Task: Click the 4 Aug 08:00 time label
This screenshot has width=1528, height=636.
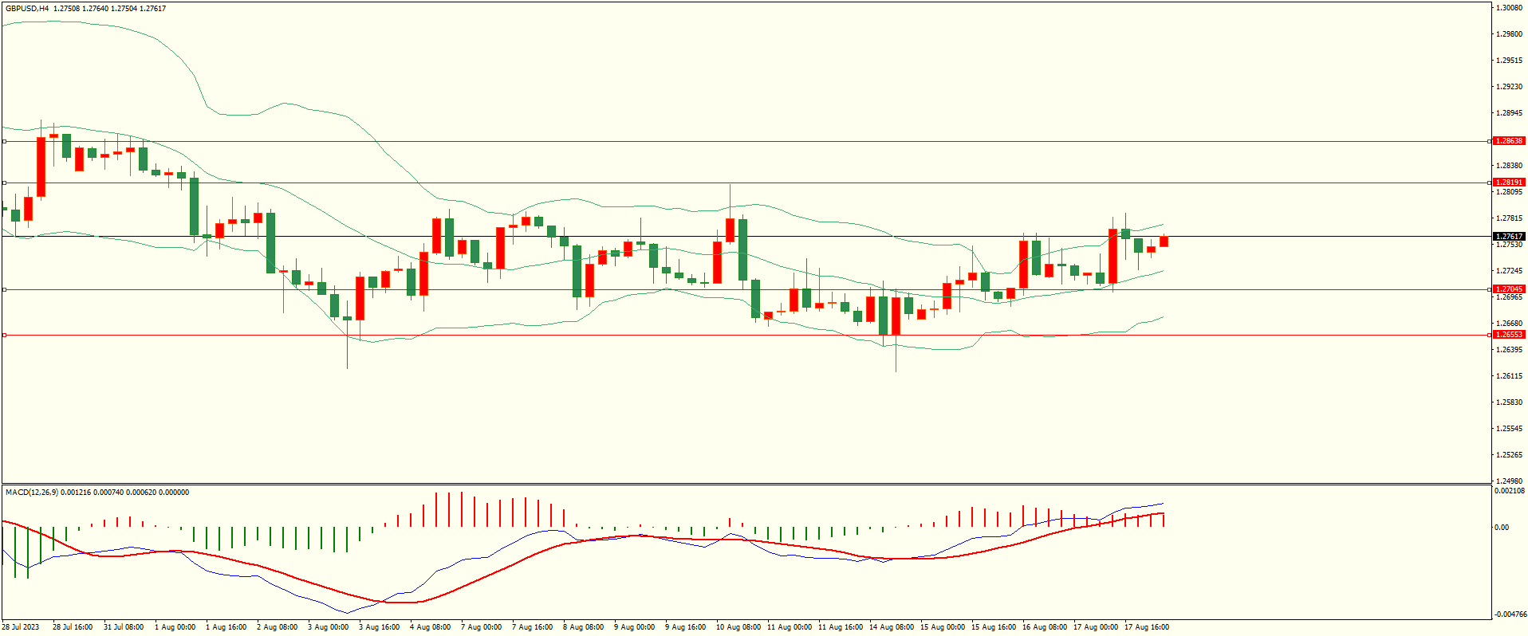Action: pos(430,627)
